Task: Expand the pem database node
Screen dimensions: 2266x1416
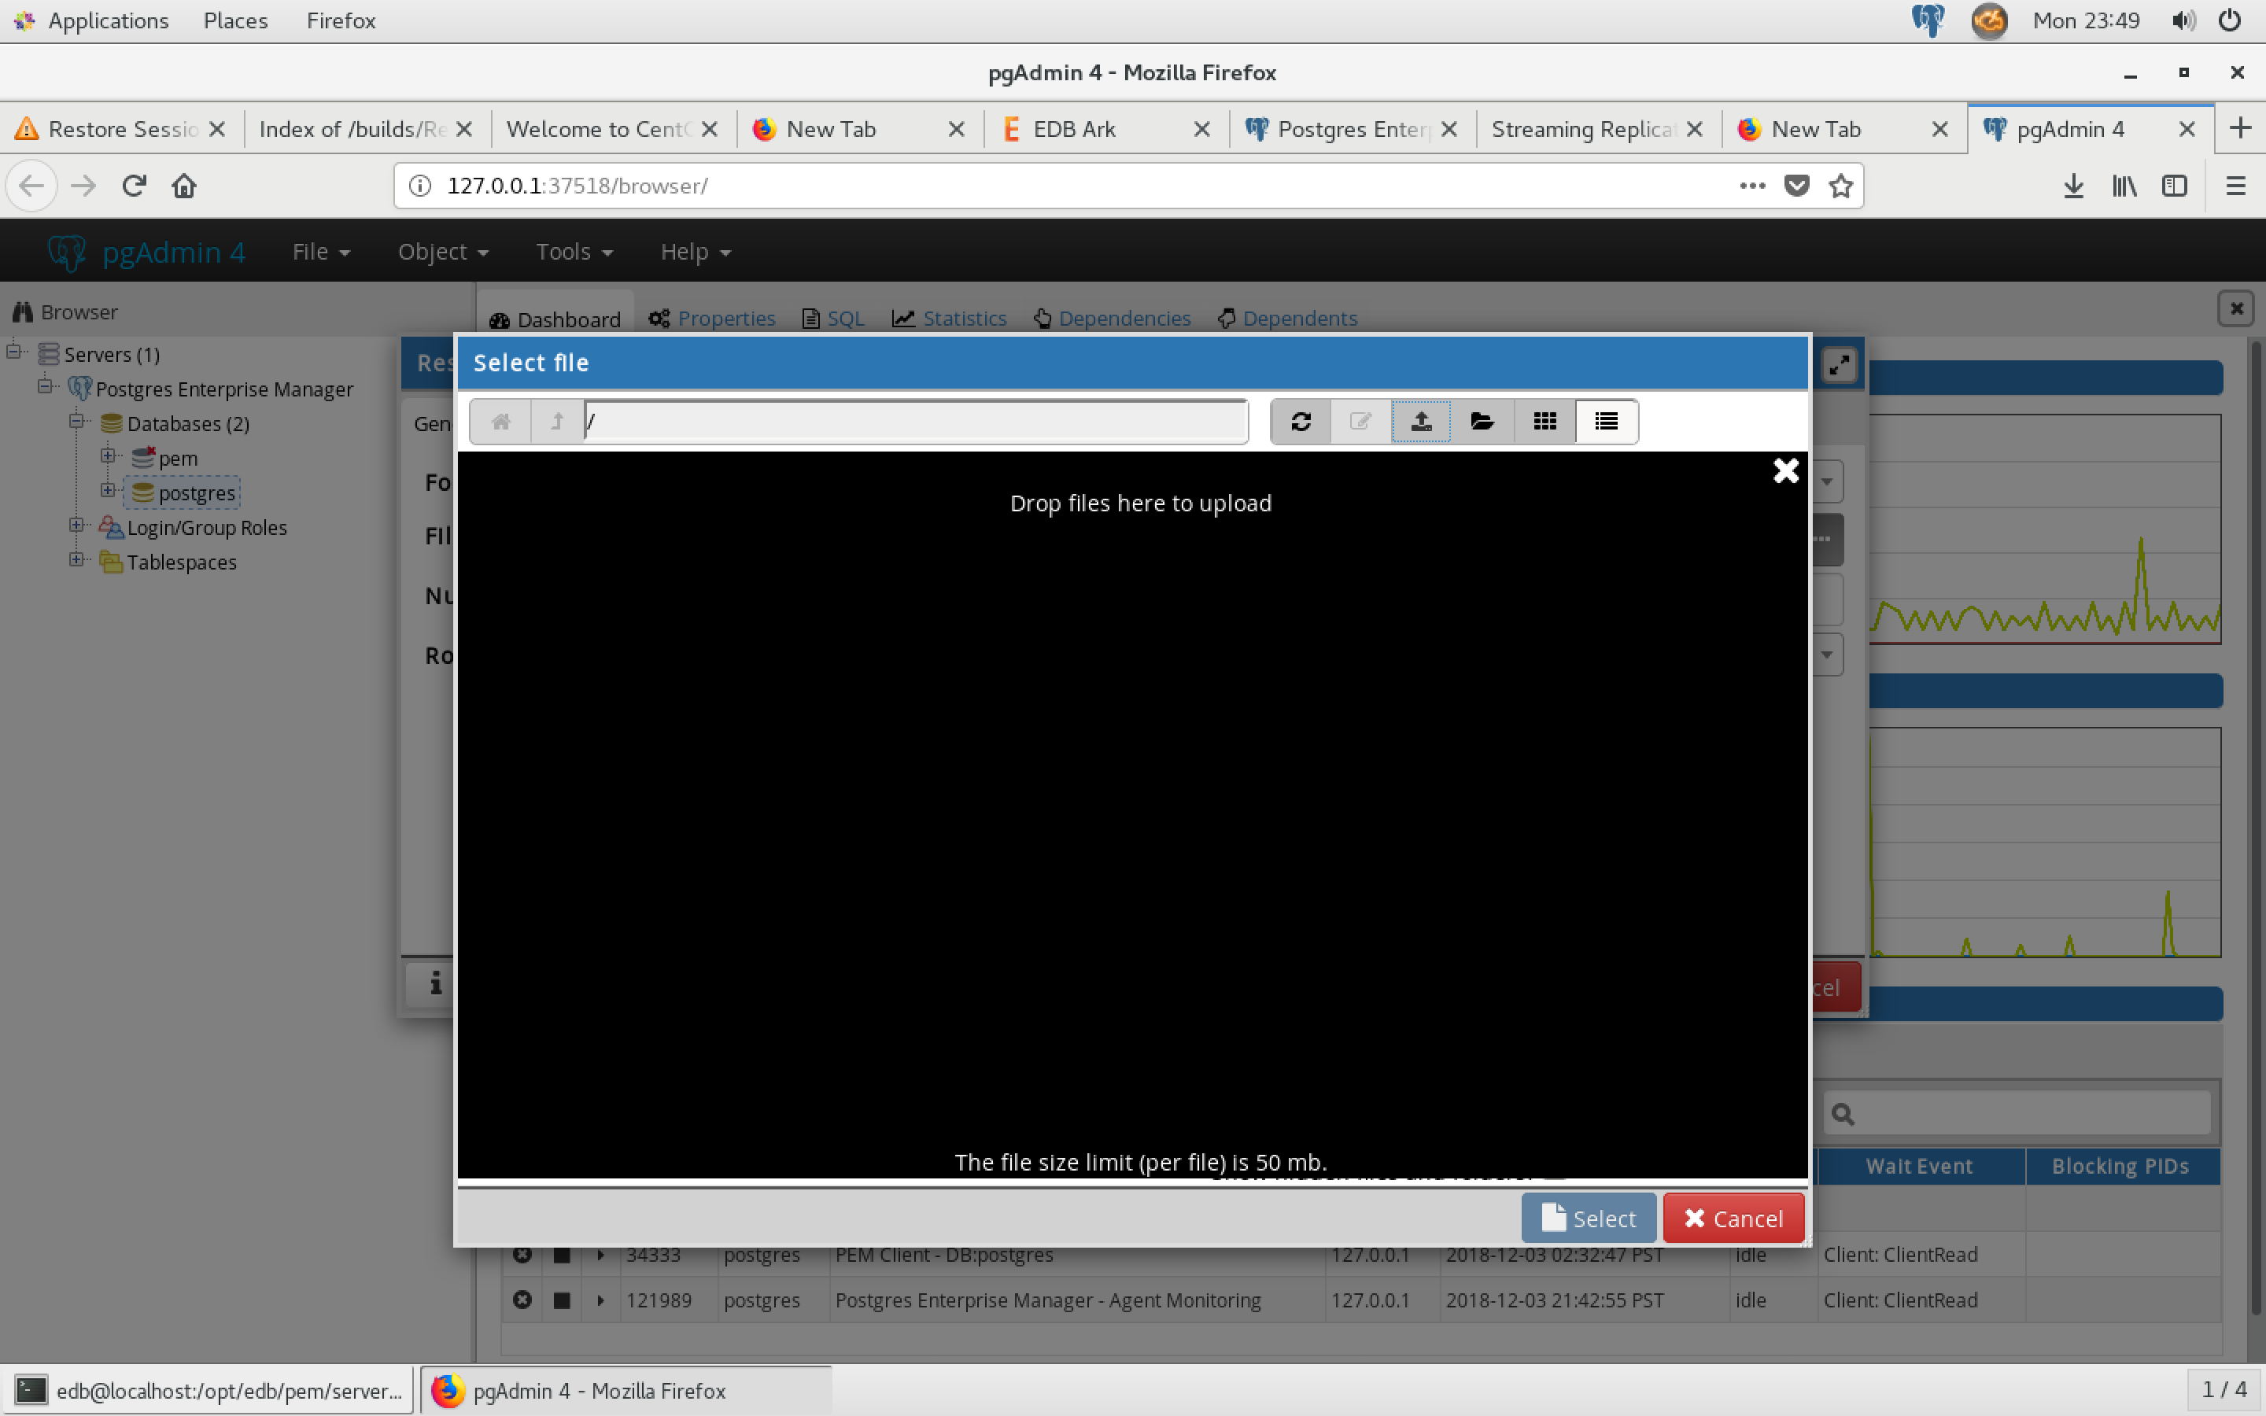Action: pos(109,456)
